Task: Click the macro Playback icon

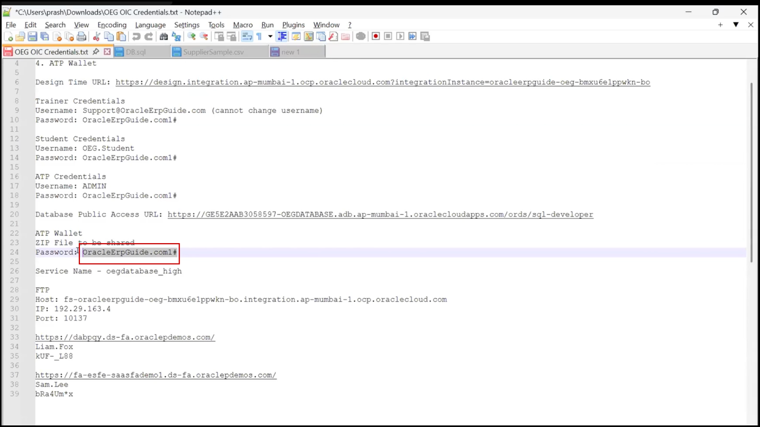Action: 400,37
